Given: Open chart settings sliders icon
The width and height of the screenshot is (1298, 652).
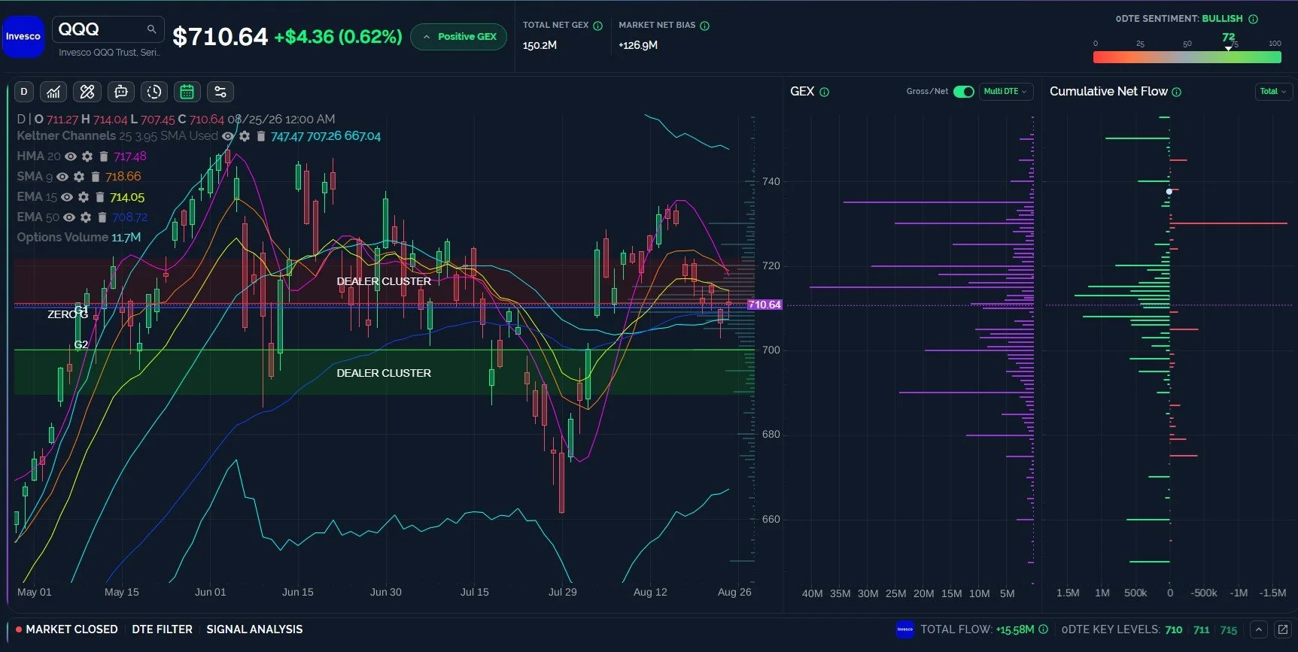Looking at the screenshot, I should [220, 92].
